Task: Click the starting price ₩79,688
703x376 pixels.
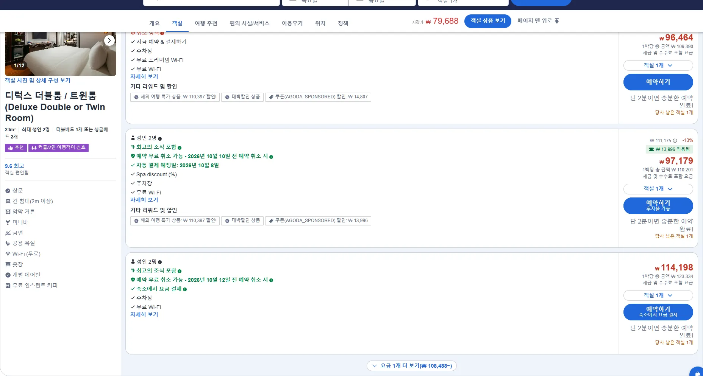Action: [442, 21]
